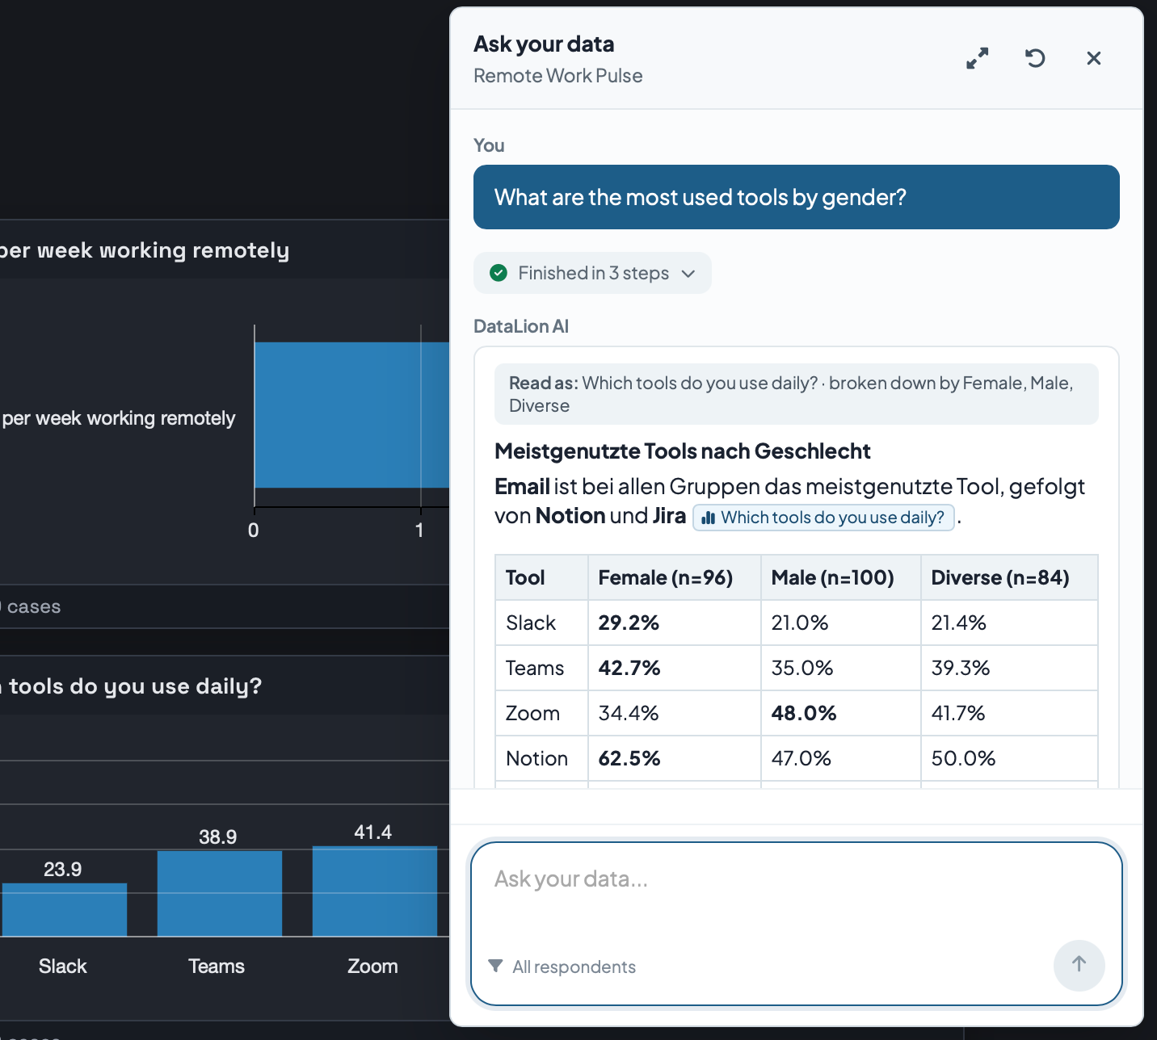Click the 47.0% cell for Notion Male

tap(840, 758)
